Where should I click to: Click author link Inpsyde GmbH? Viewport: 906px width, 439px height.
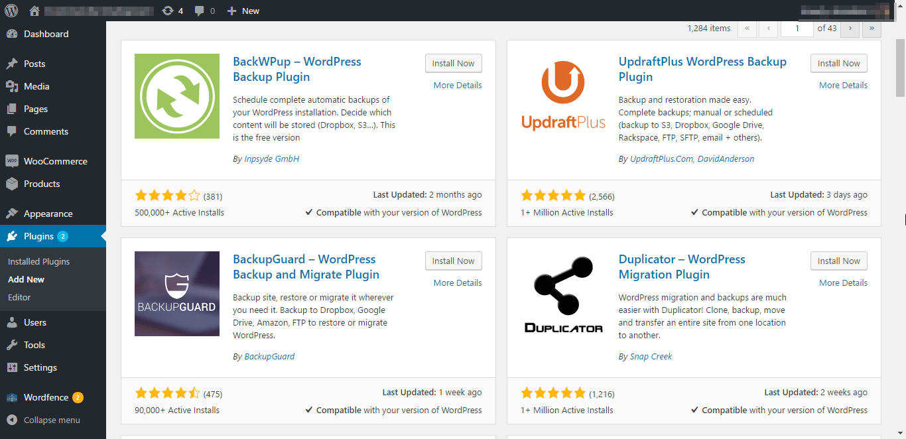271,159
